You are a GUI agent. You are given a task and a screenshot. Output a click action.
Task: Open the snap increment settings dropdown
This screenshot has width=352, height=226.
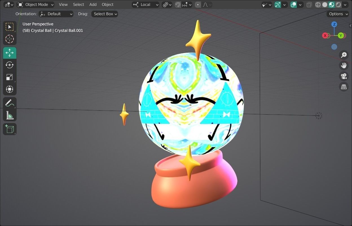click(x=187, y=5)
